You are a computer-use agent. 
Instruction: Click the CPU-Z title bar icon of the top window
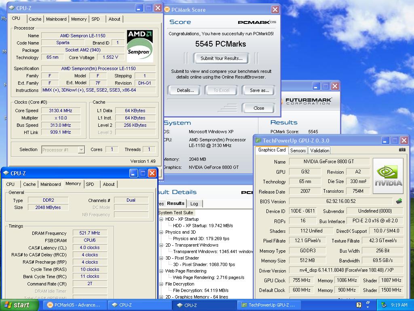12,8
